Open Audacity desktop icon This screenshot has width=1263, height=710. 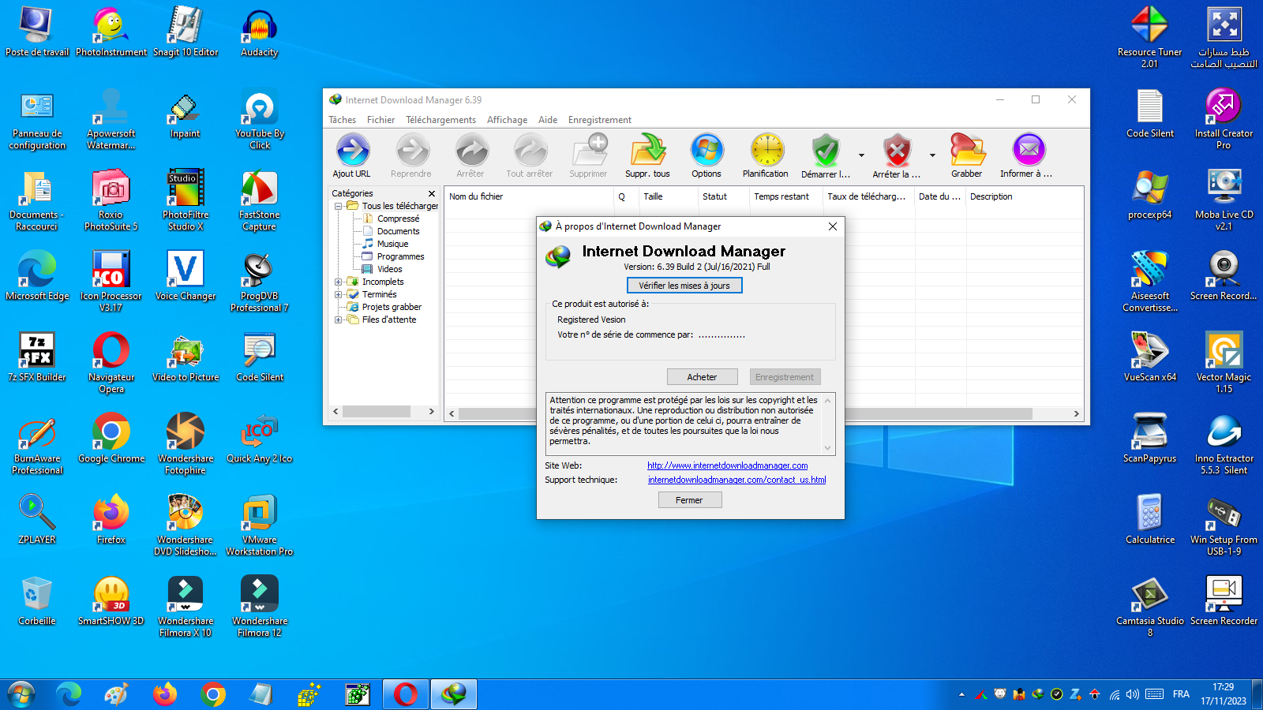pos(259,33)
